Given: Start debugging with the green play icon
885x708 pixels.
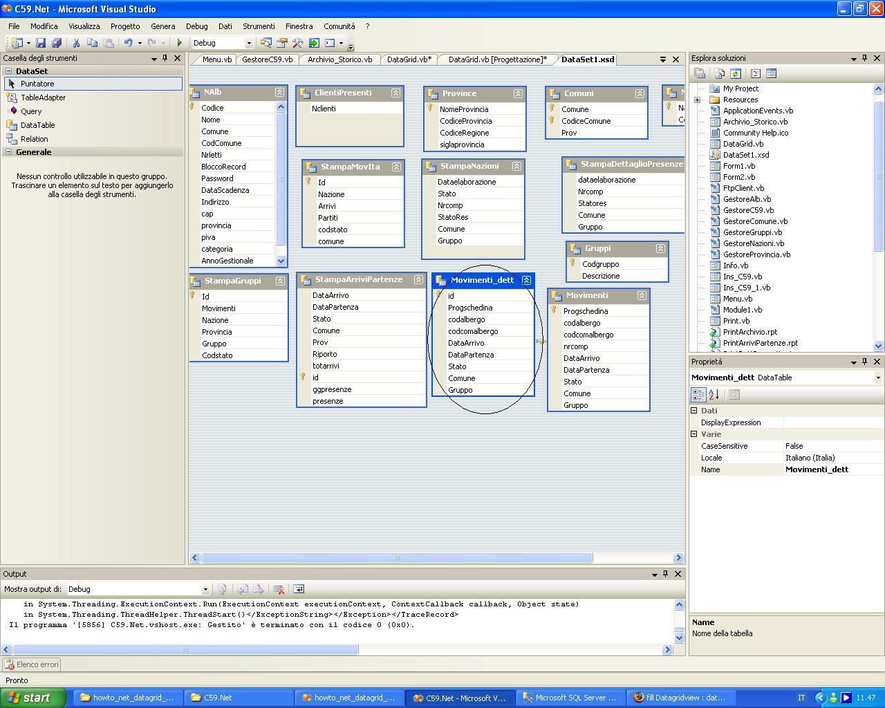Looking at the screenshot, I should click(180, 43).
